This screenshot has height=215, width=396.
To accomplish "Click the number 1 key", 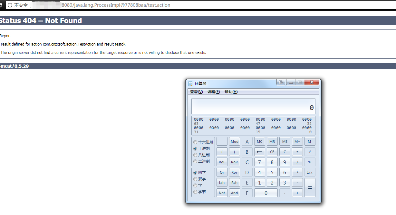I will tap(260, 183).
